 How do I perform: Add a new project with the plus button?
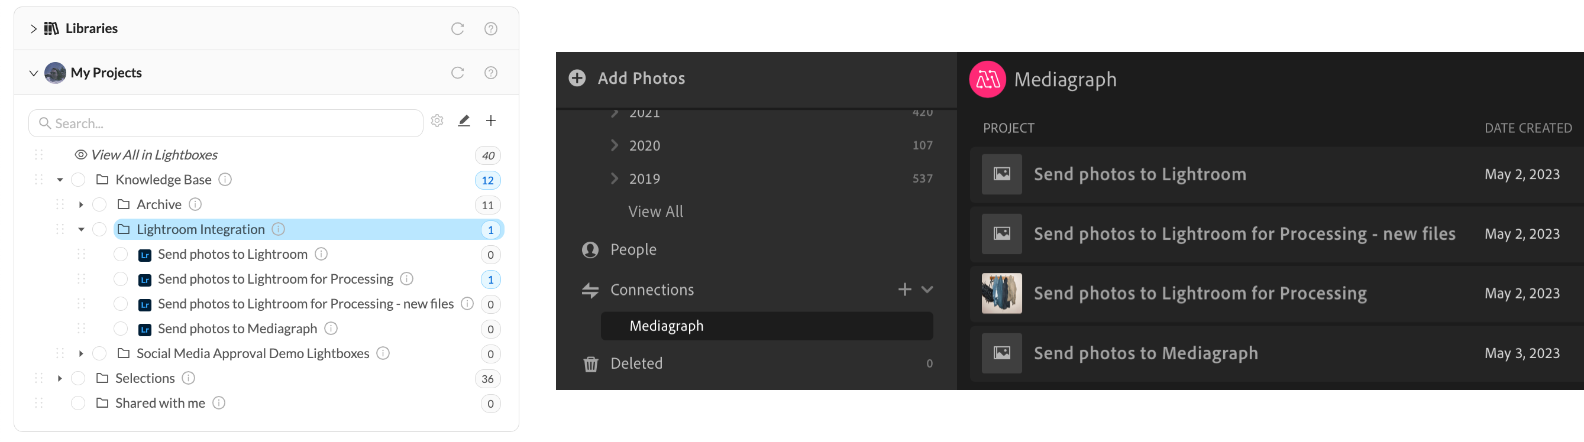pyautogui.click(x=491, y=121)
